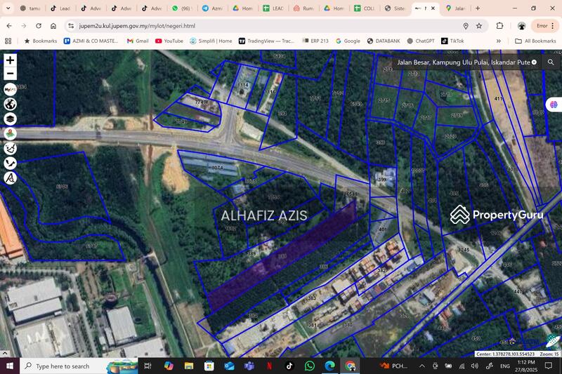Open the Bookmarks folder link
This screenshot has height=374, width=562.
40,41
